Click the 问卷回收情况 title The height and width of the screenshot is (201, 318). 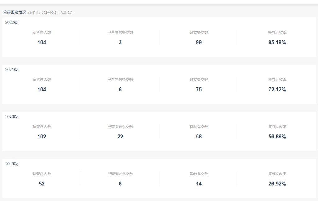14,12
